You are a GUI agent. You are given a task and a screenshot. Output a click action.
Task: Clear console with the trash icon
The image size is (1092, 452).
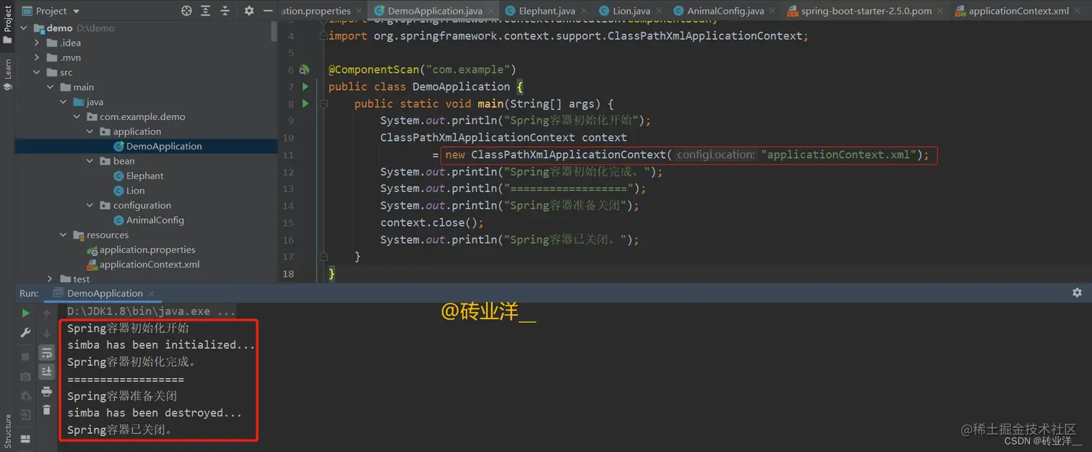pyautogui.click(x=47, y=409)
